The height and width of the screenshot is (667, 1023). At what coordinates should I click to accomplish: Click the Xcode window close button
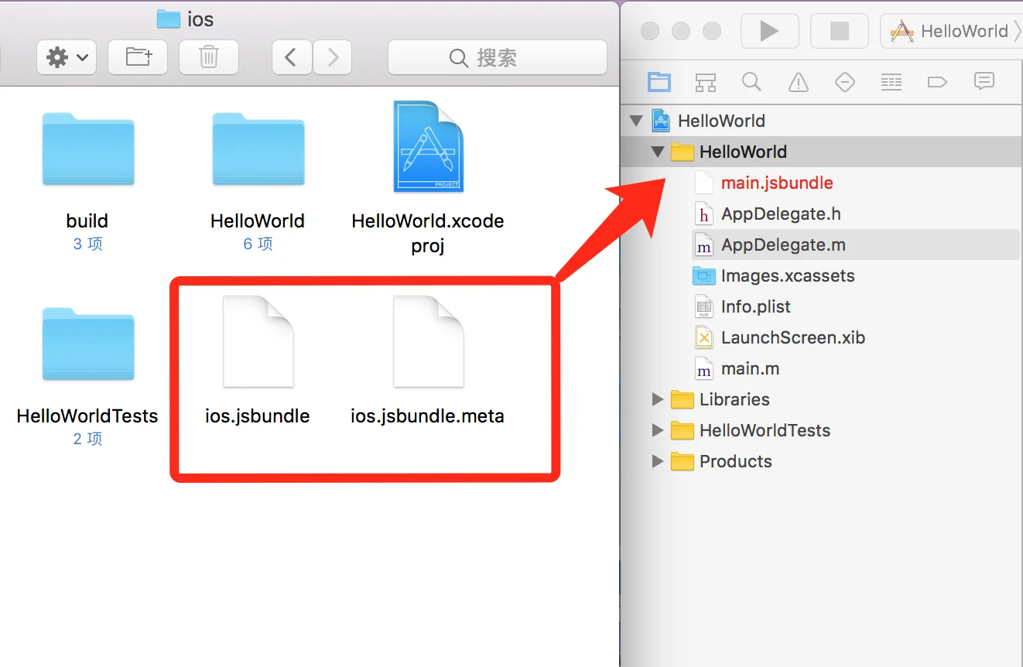pos(650,31)
